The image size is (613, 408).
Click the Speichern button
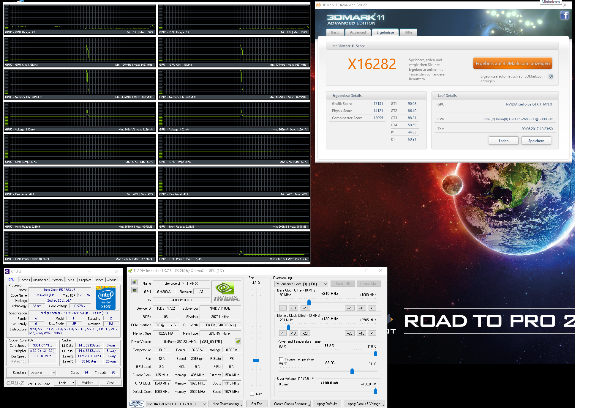[x=536, y=141]
